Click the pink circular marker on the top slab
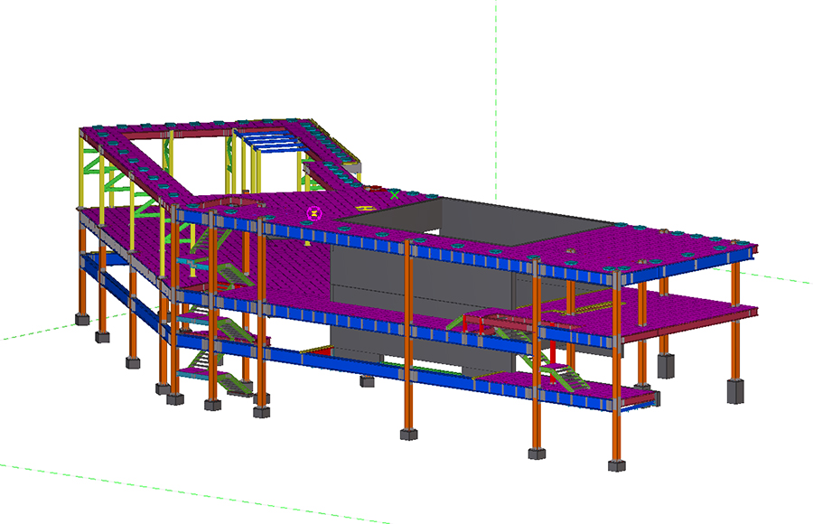Image resolution: width=813 pixels, height=524 pixels. 314,213
